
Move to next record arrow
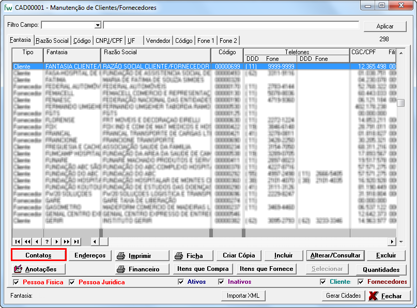click(x=57, y=241)
